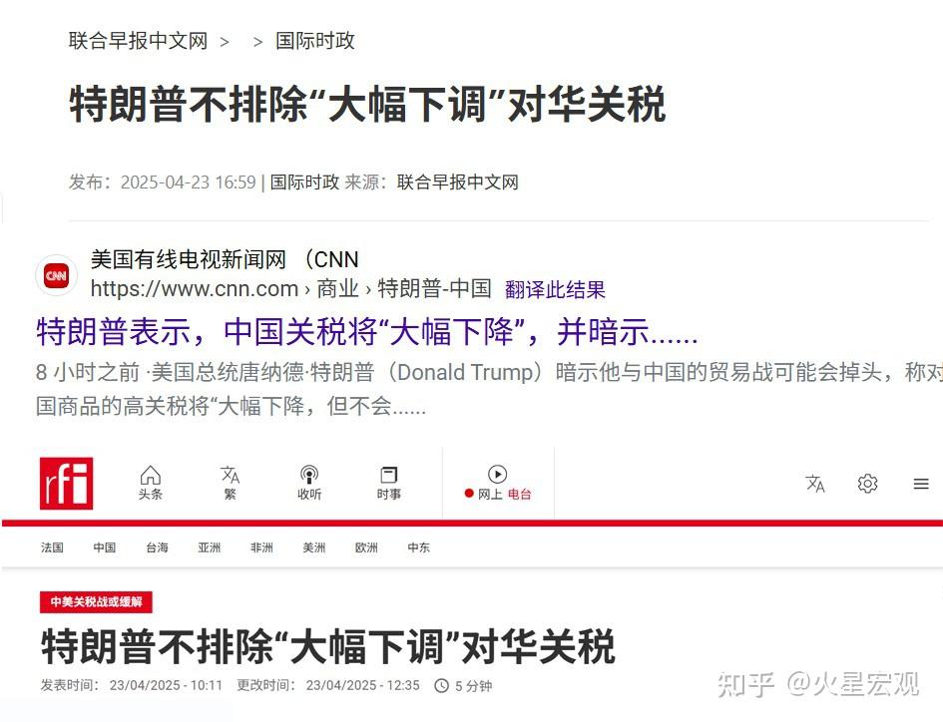Go to the 台海 section
This screenshot has width=943, height=722.
(157, 547)
